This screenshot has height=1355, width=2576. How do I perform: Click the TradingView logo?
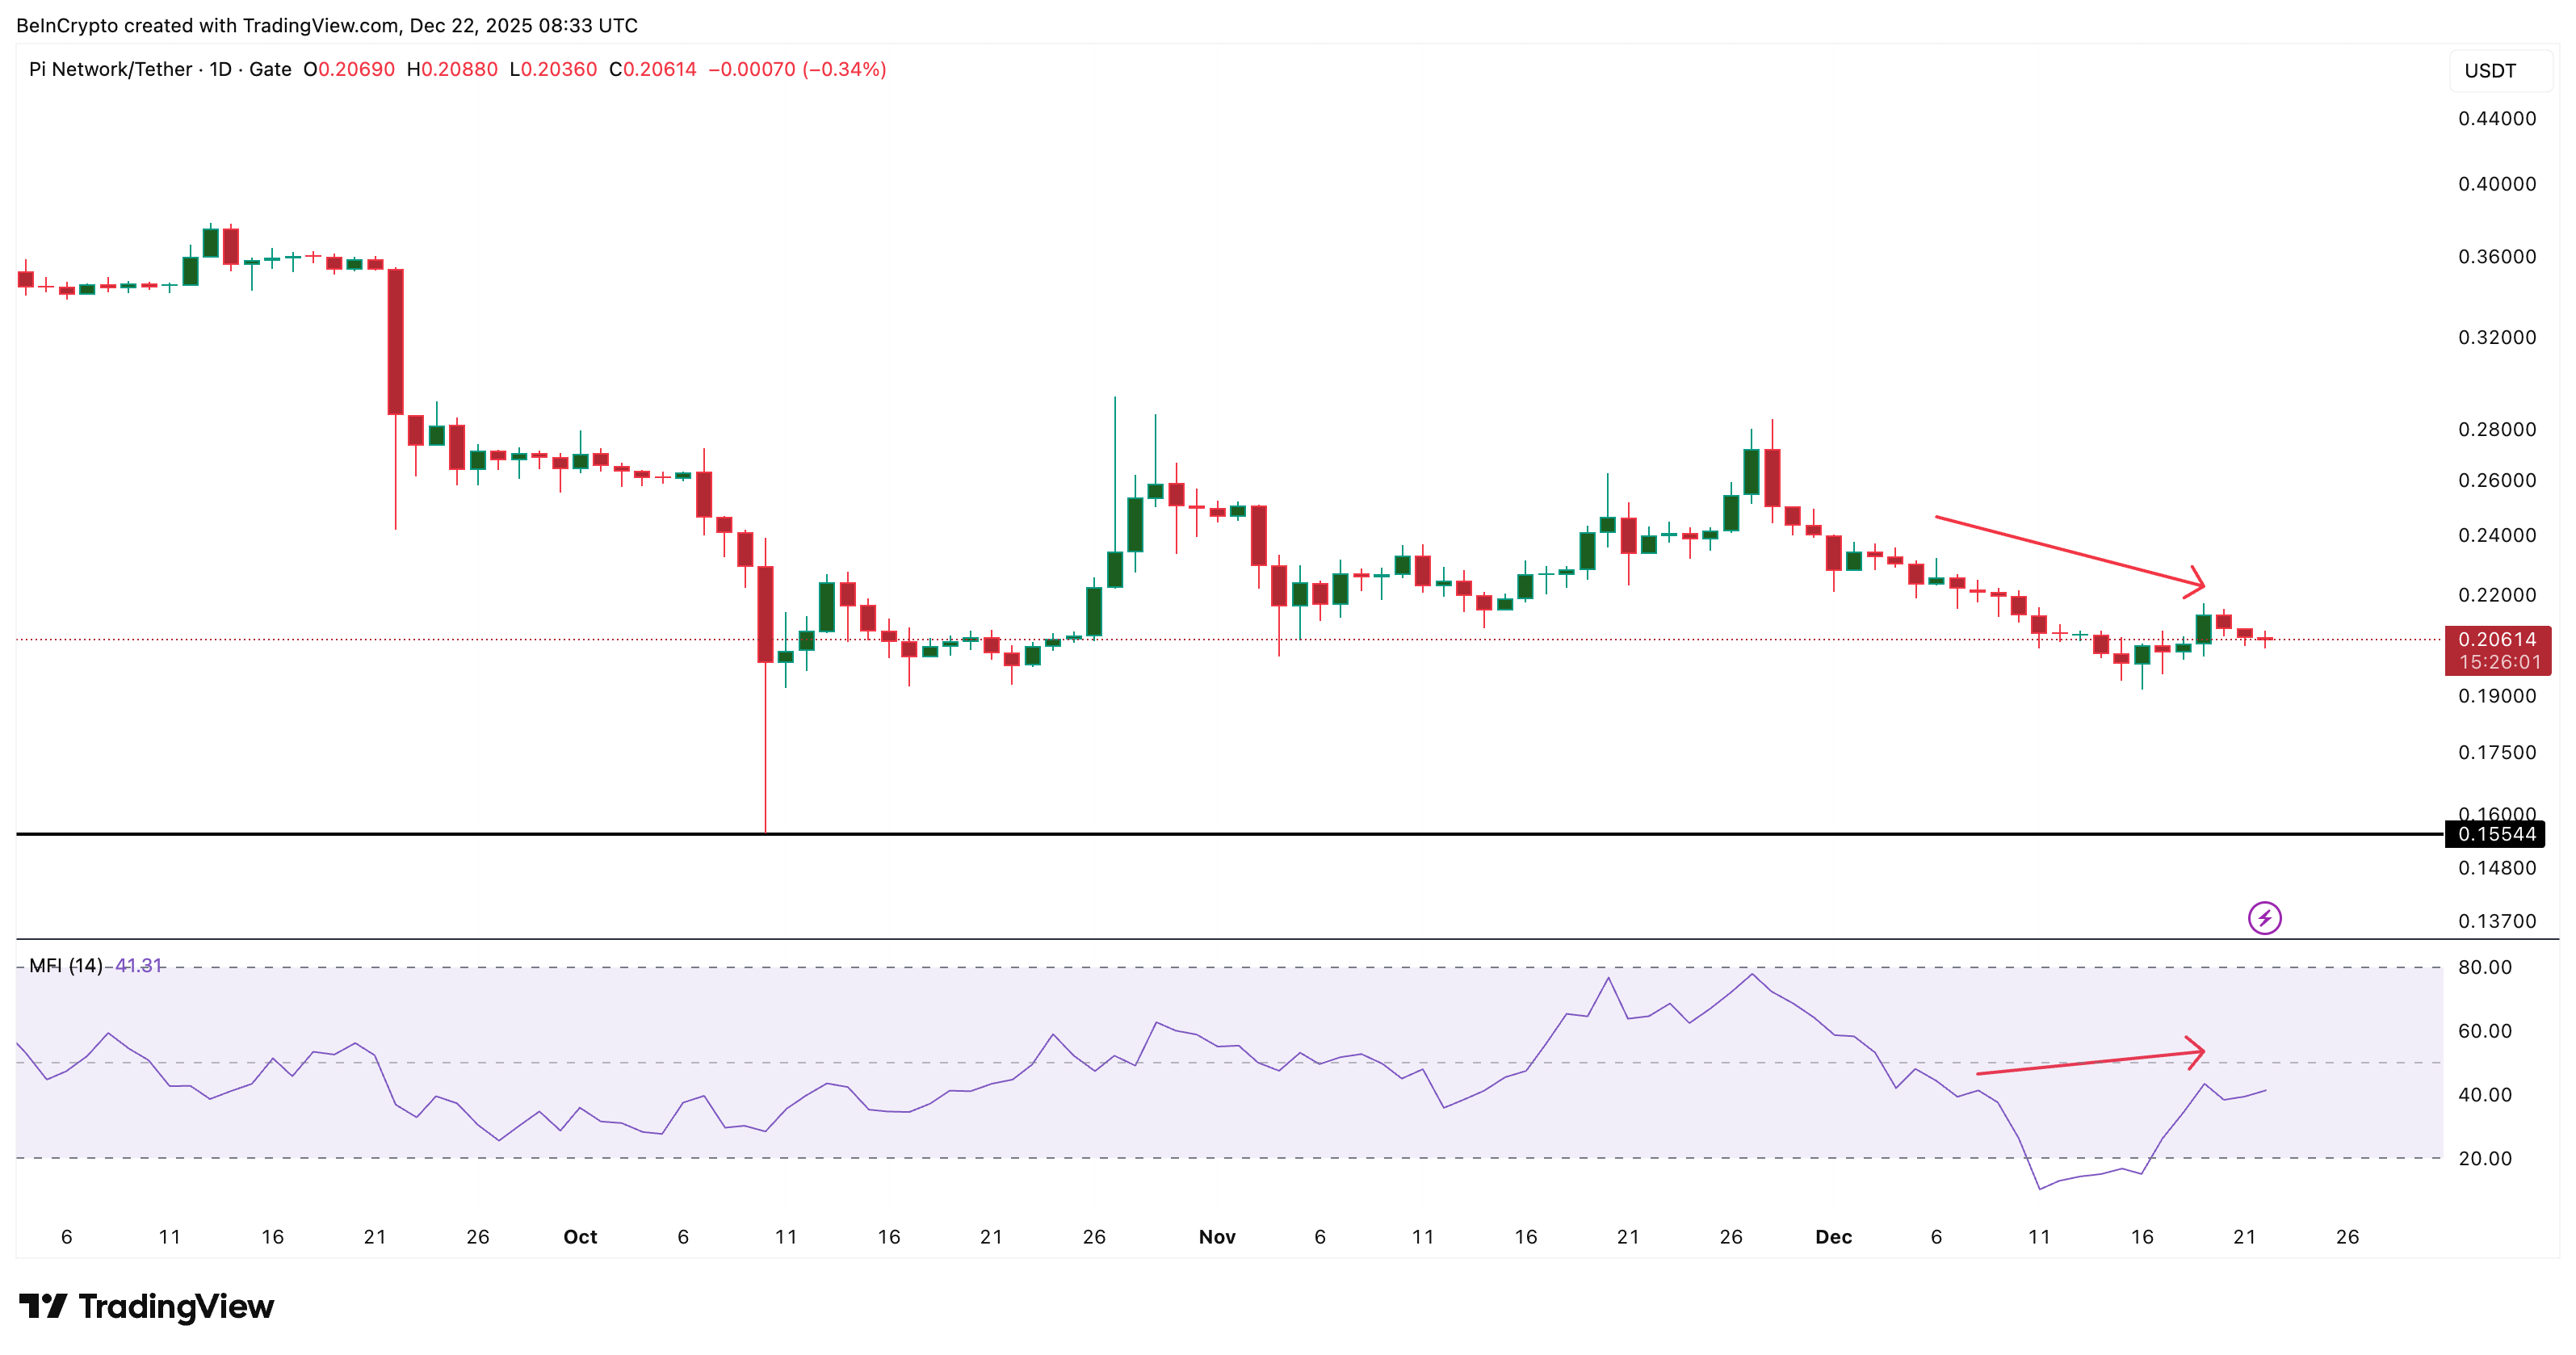(148, 1306)
